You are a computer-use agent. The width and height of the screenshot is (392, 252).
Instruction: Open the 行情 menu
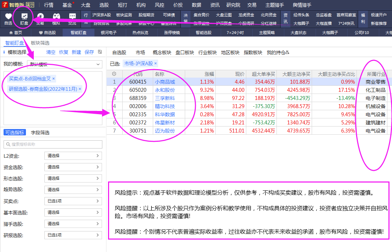tap(49, 5)
